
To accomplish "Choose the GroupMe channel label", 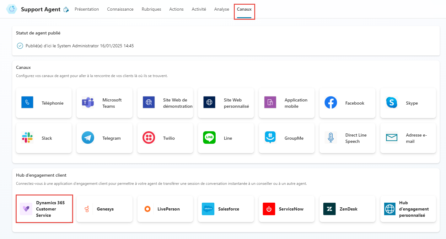I will click(x=294, y=138).
